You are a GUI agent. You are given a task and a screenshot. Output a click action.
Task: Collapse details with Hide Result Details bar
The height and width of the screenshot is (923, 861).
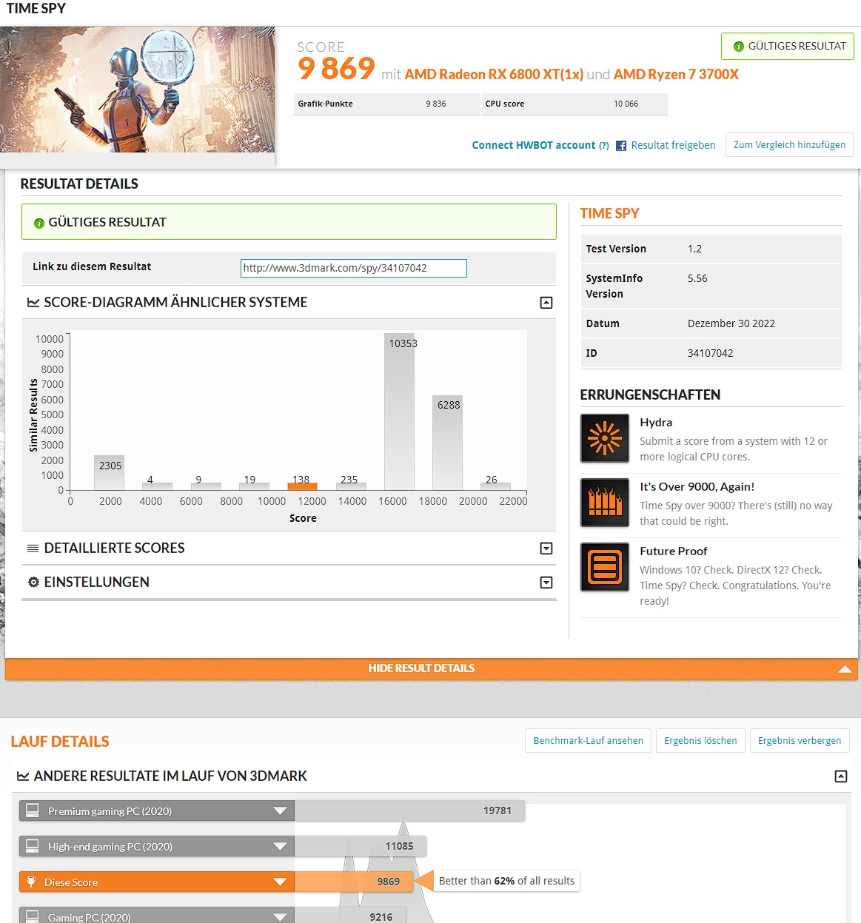[x=432, y=668]
